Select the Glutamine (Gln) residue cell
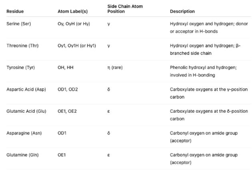The width and height of the screenshot is (252, 171). pyautogui.click(x=23, y=154)
